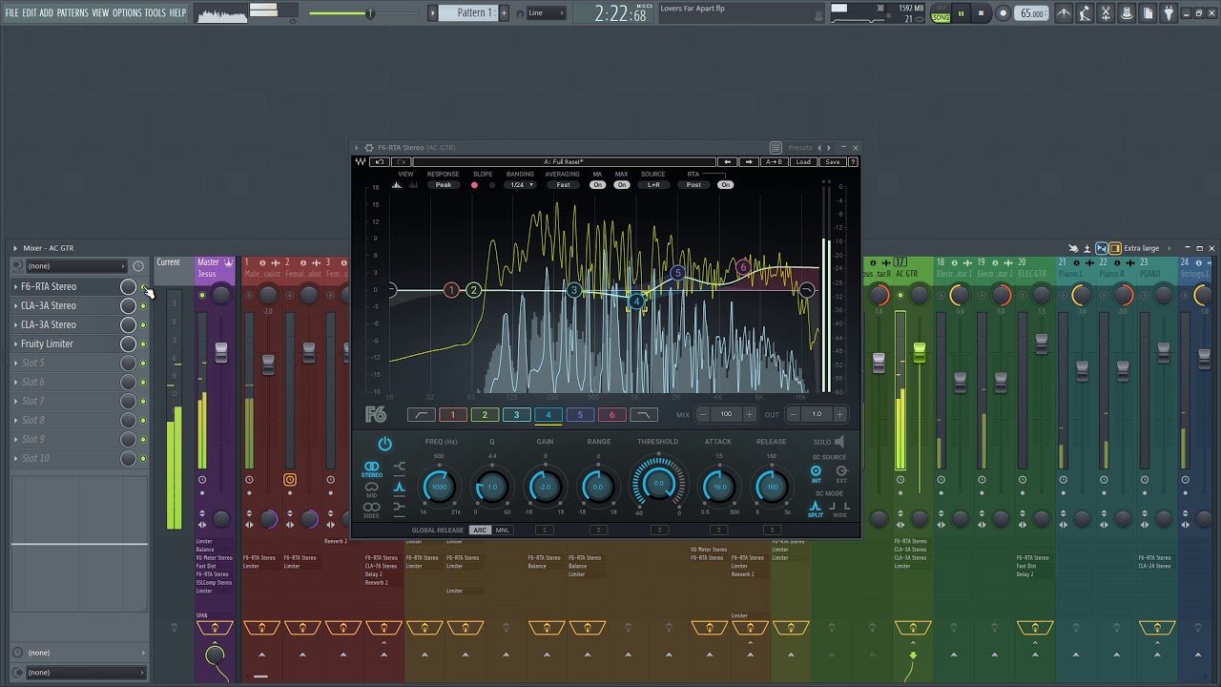
Task: Click the Peak response button
Action: tap(444, 185)
